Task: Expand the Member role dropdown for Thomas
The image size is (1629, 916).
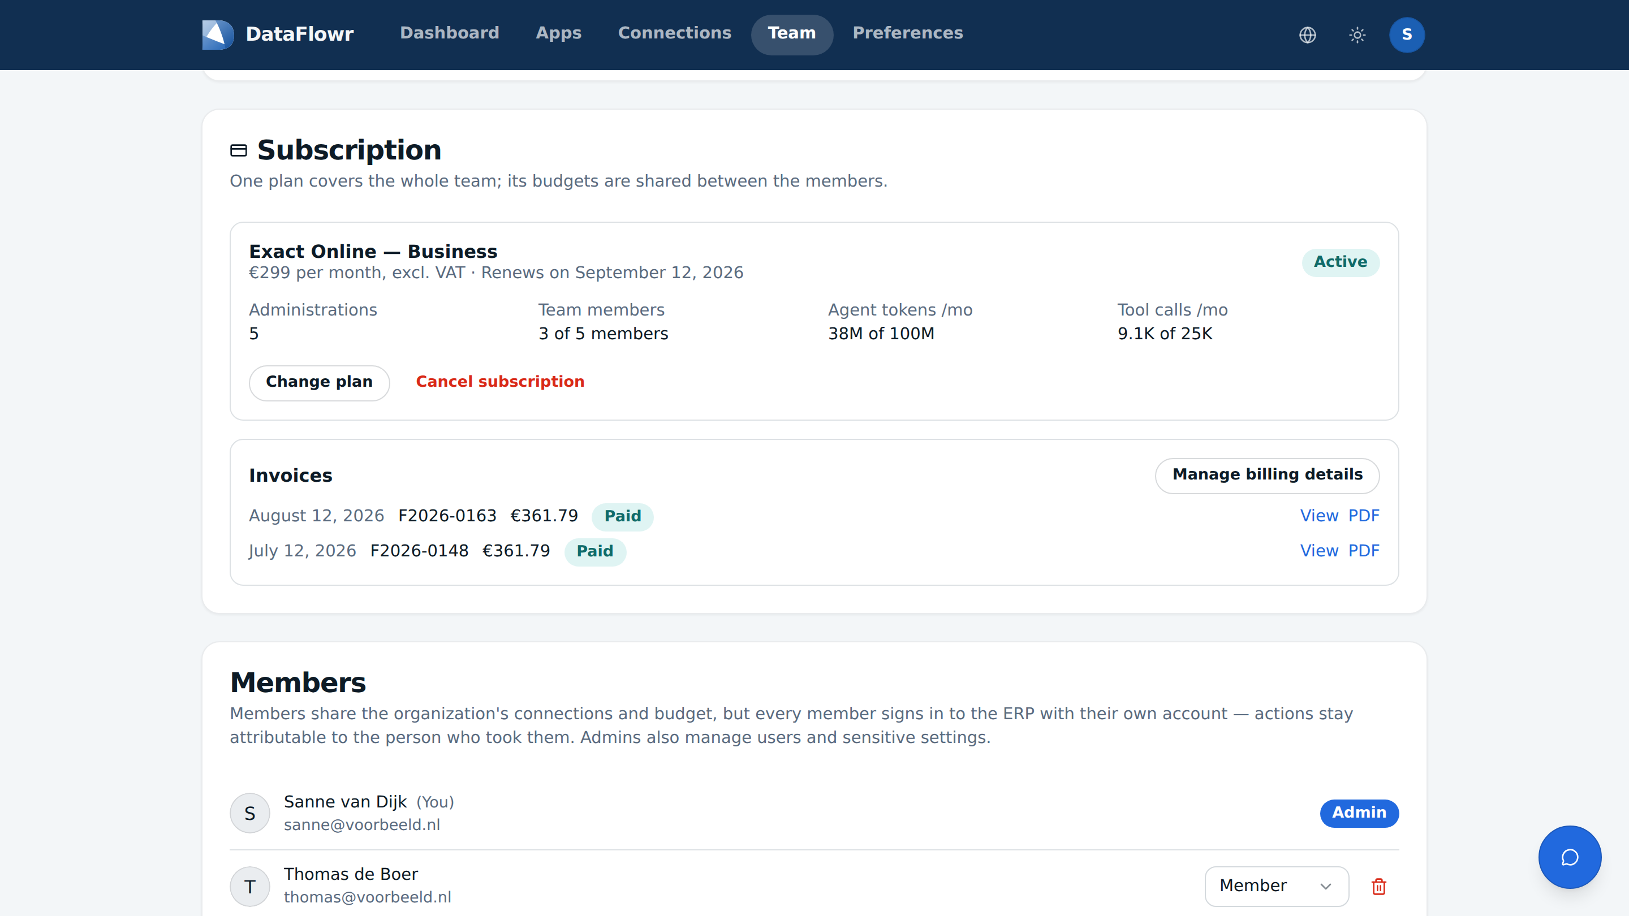Action: tap(1276, 886)
